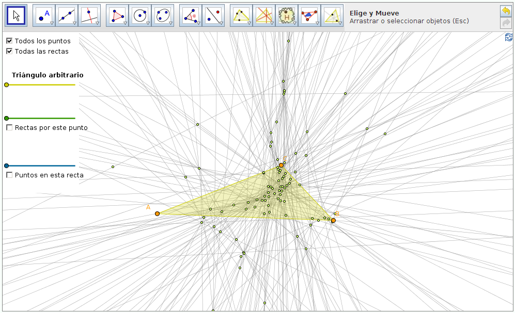The width and height of the screenshot is (515, 313).
Task: Select the Line through two points tool
Action: pos(67,16)
